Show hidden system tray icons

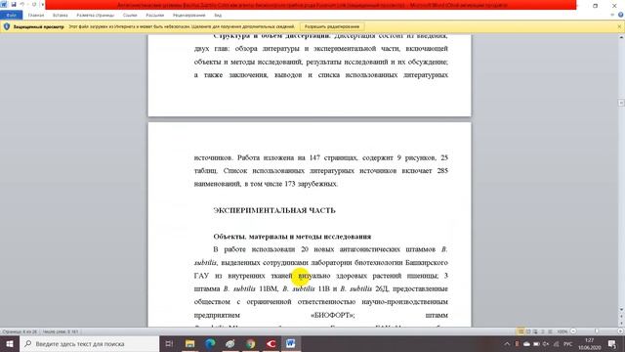[x=507, y=343]
